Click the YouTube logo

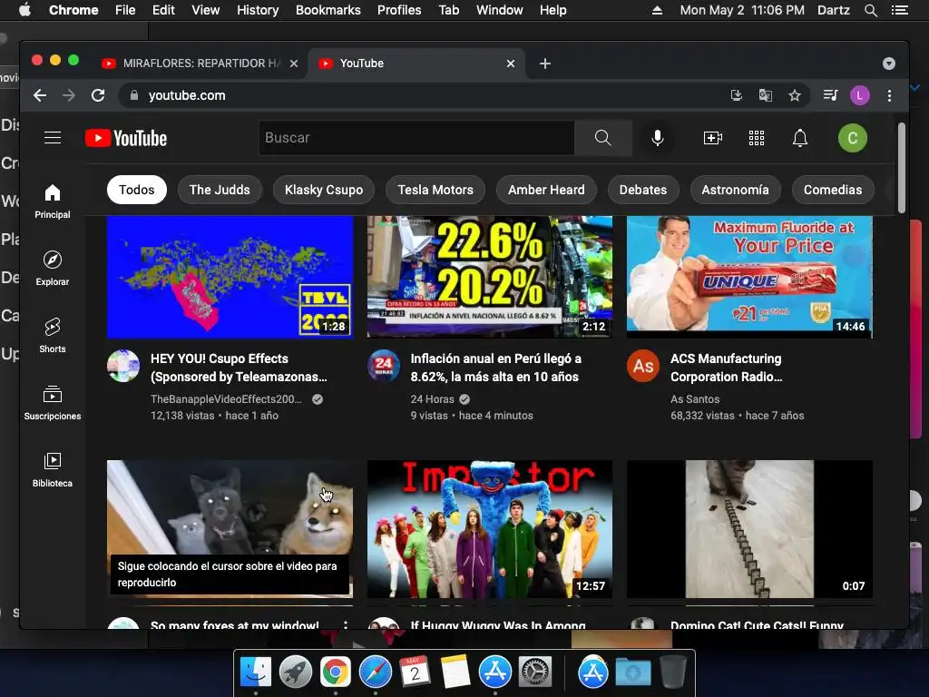(x=126, y=138)
